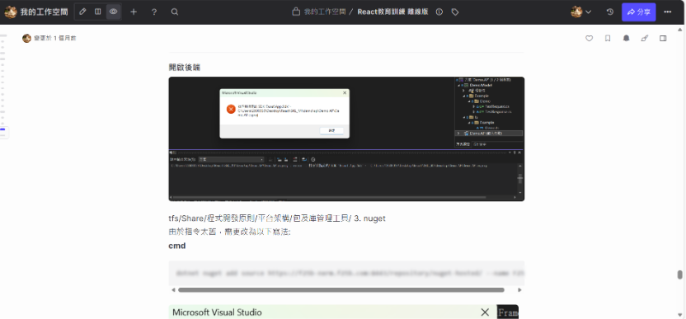Like the note with the heart icon

click(x=589, y=39)
